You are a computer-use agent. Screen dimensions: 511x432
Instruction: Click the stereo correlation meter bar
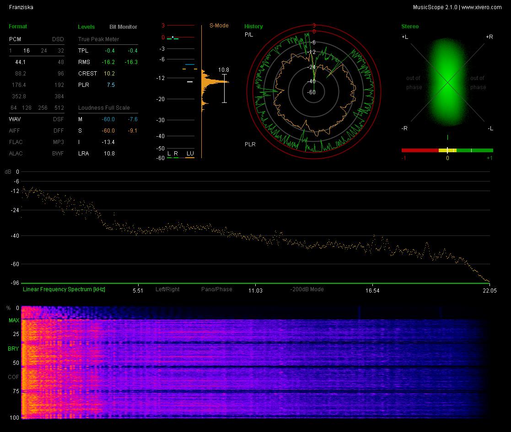pyautogui.click(x=447, y=150)
